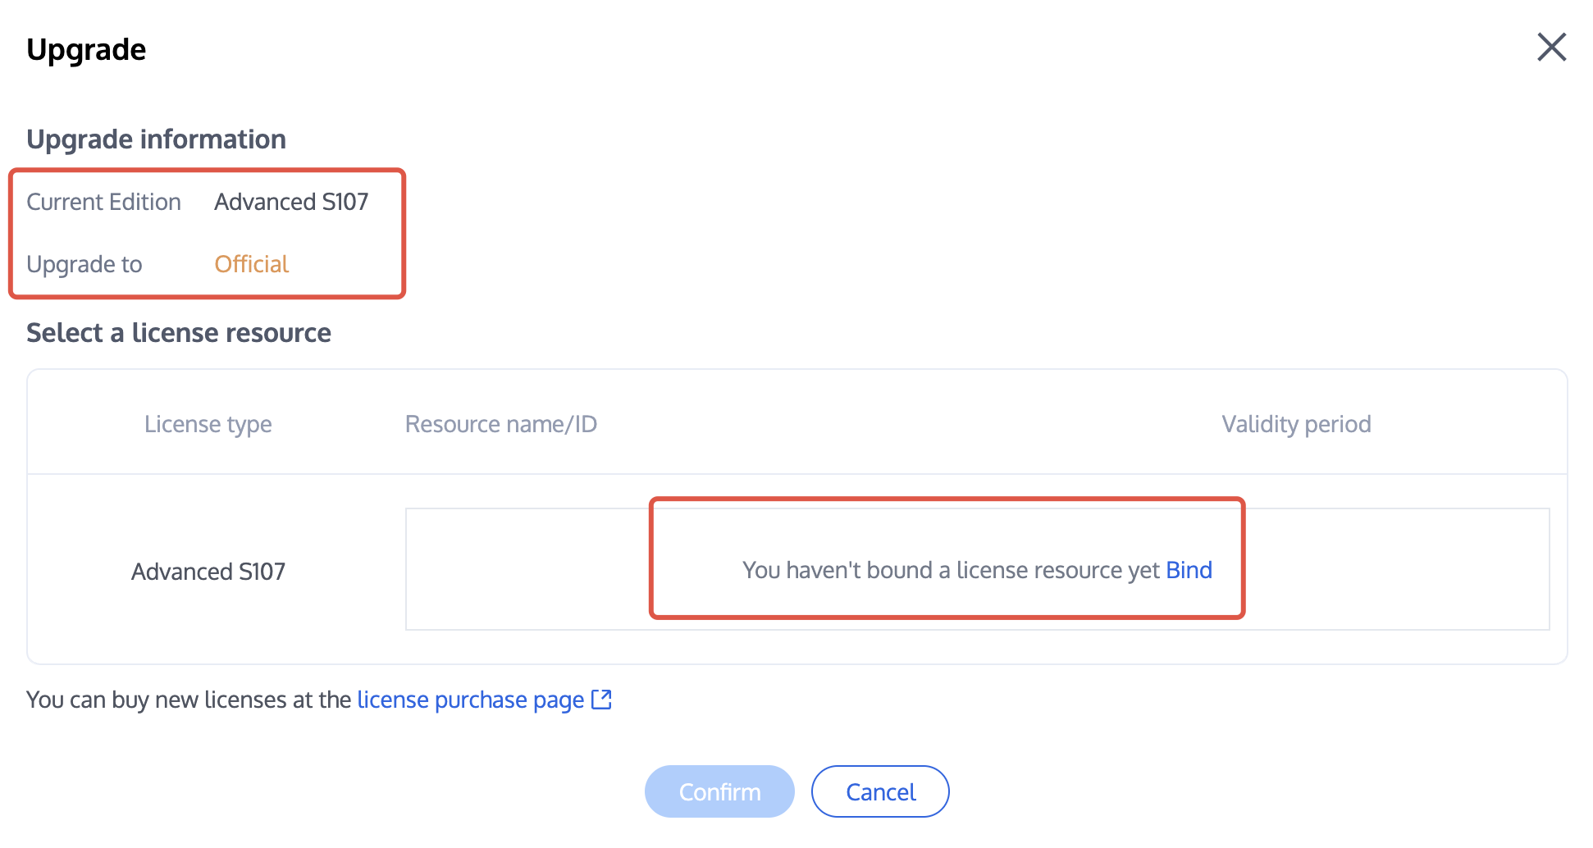Click the Upgrade information heading

point(156,139)
